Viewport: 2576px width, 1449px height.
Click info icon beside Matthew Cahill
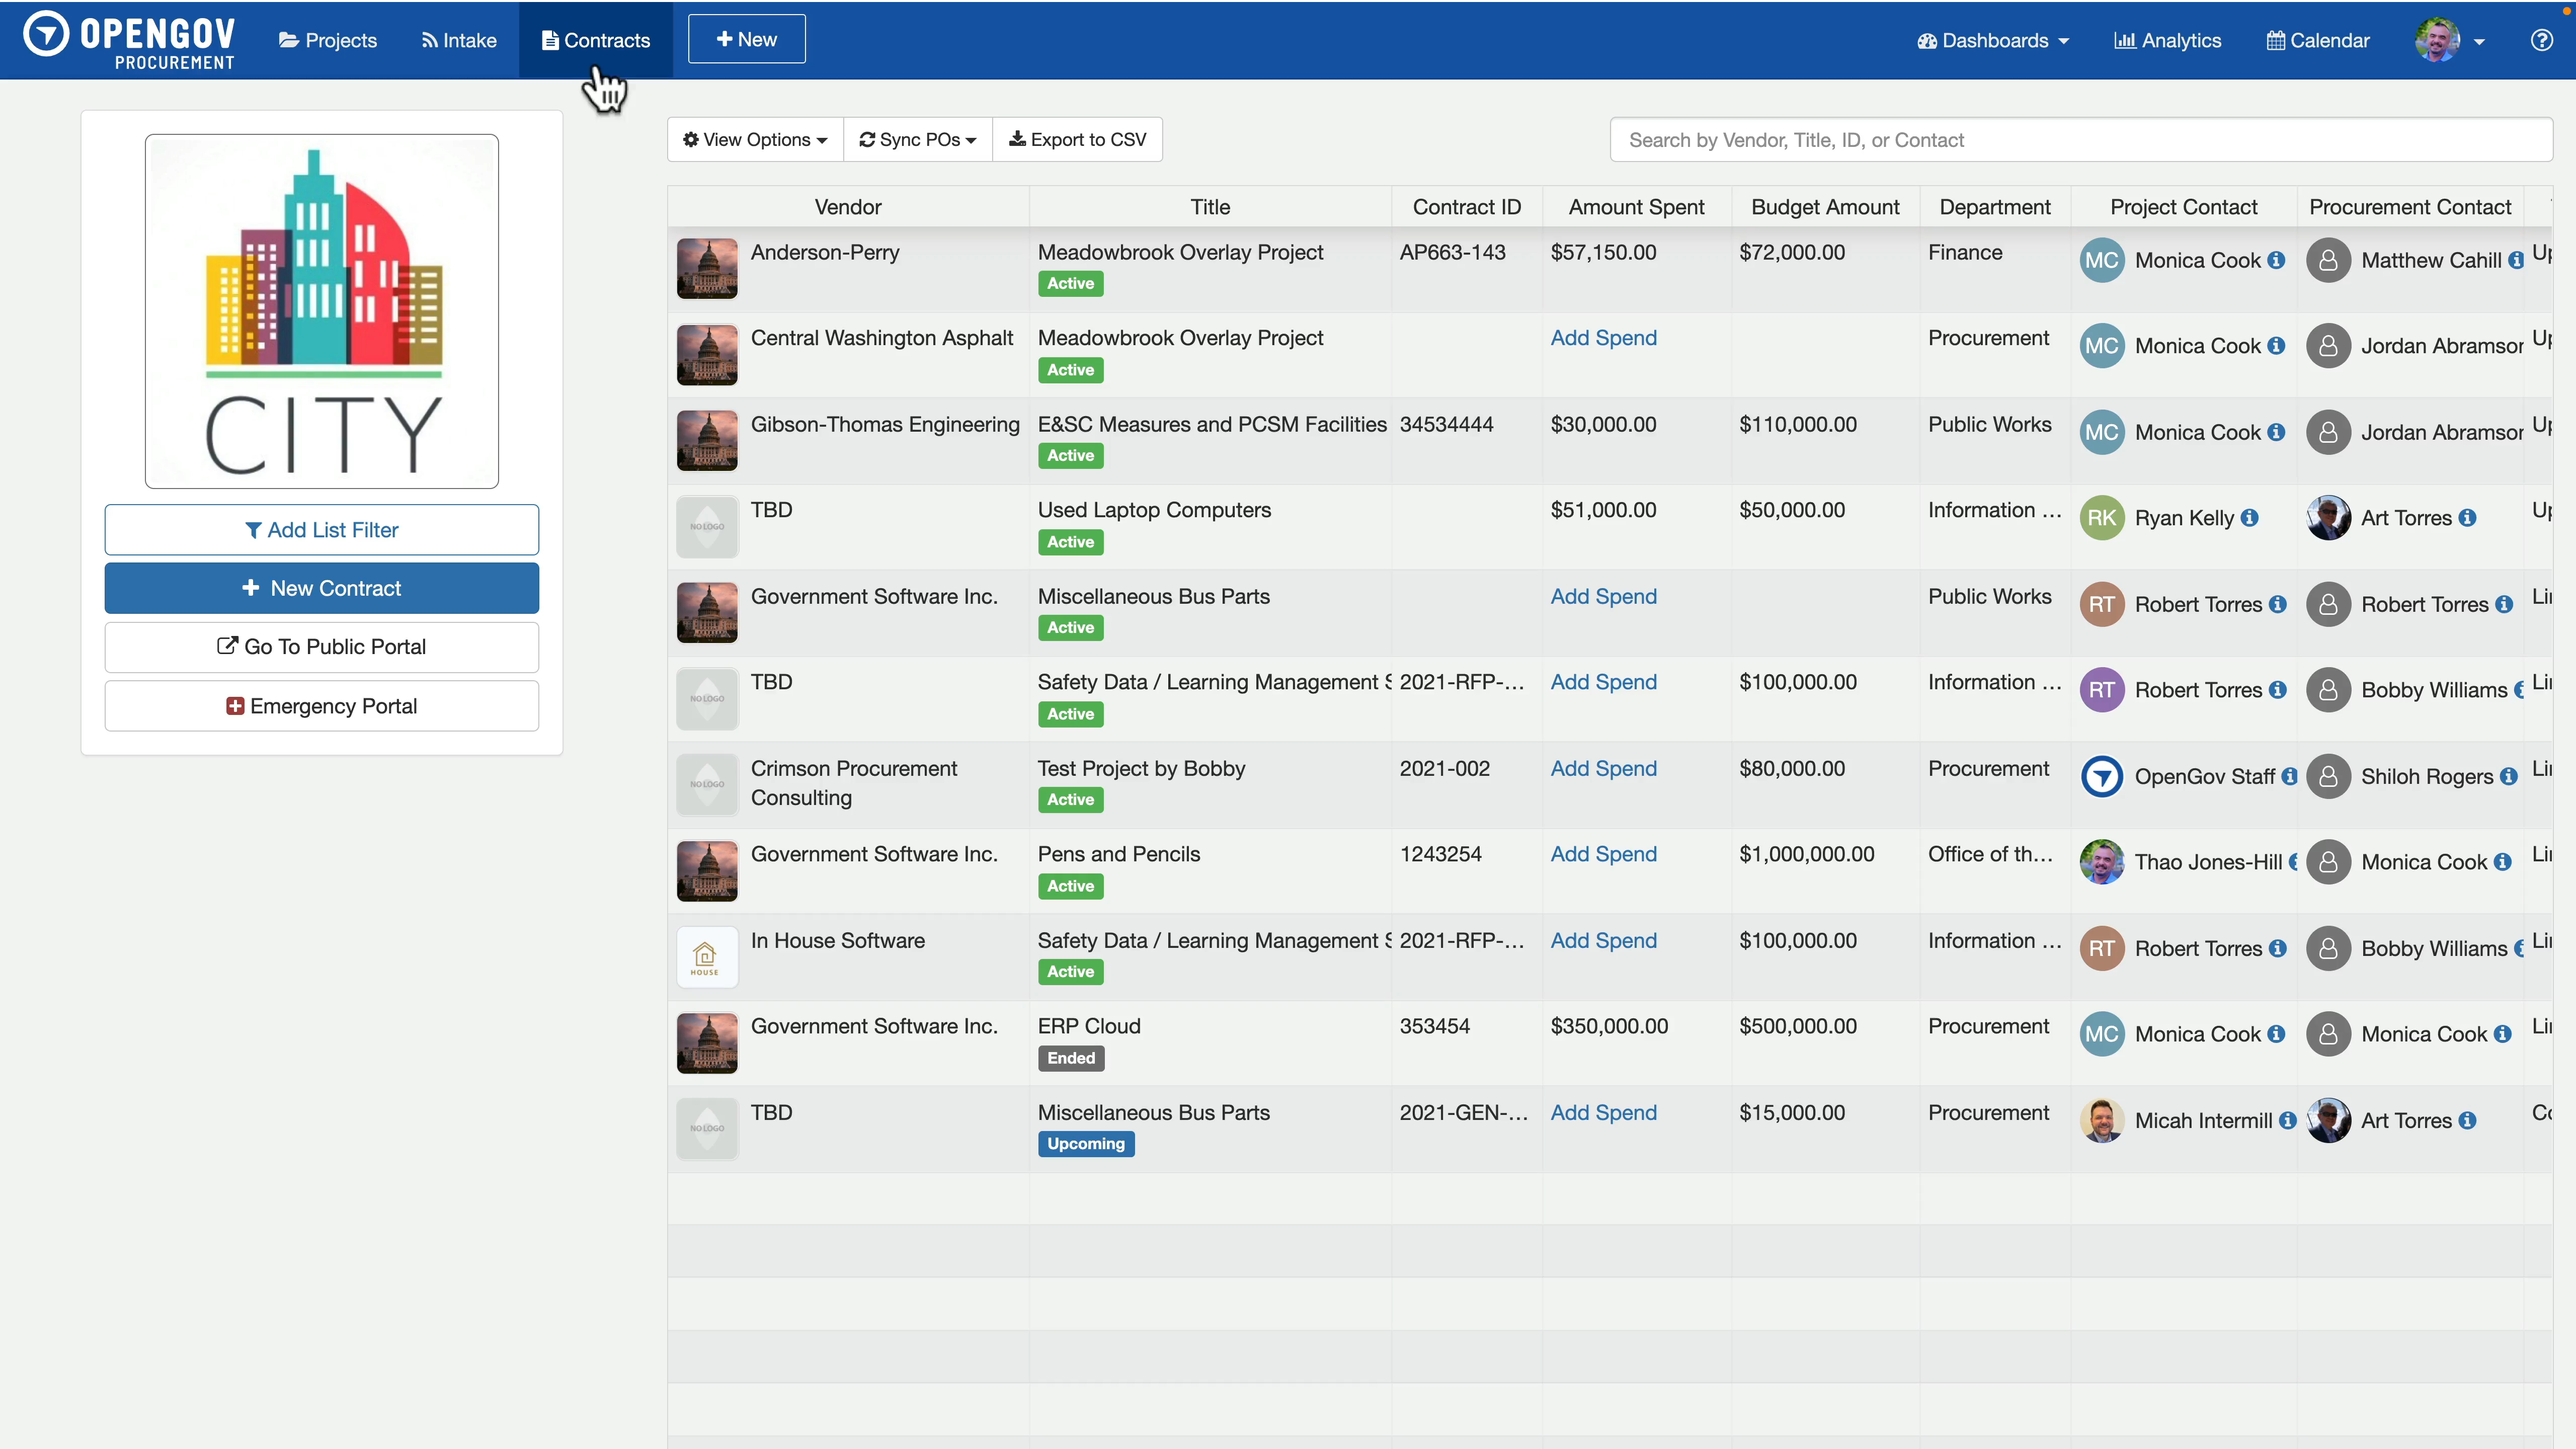(x=2516, y=261)
